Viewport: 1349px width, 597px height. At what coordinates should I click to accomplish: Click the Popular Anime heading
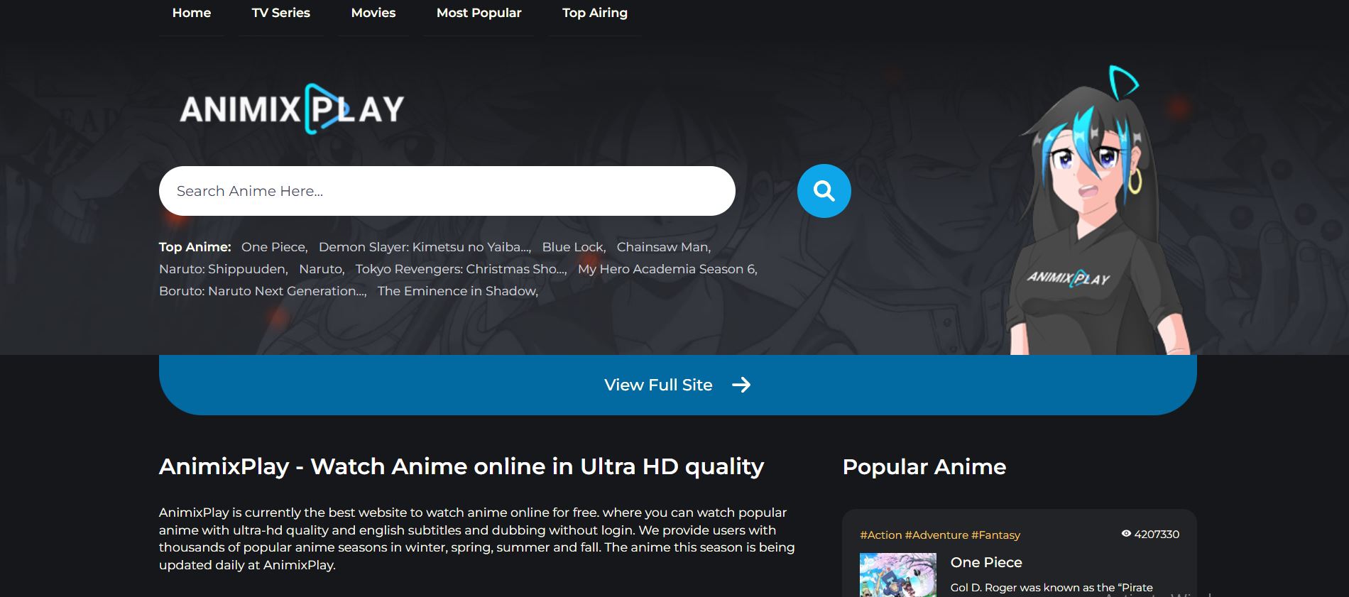click(x=924, y=466)
